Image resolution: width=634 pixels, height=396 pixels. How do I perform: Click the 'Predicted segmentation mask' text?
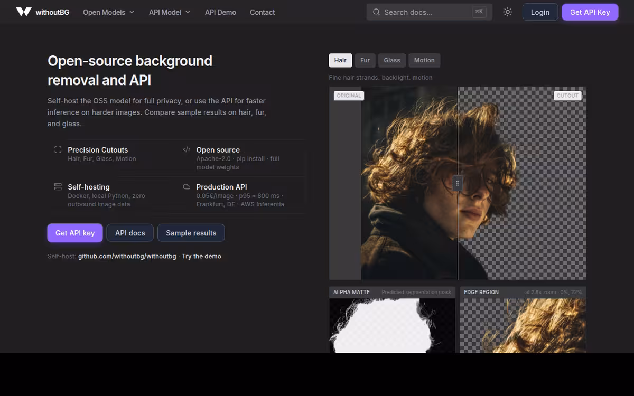[x=416, y=292]
